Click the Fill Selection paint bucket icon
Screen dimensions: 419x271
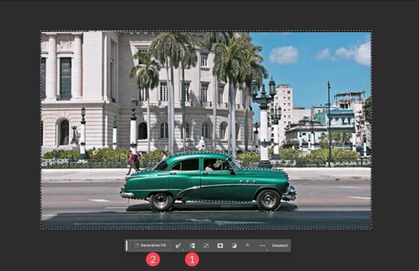point(247,245)
